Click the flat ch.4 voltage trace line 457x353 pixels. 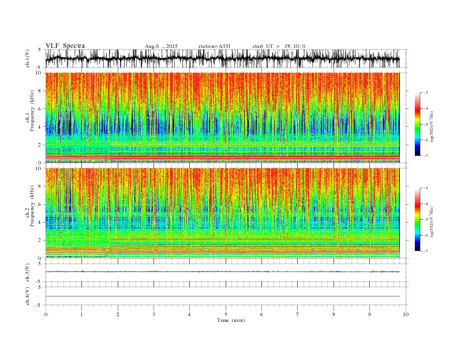222,296
